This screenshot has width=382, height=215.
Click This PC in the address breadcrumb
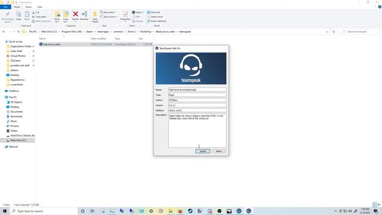tap(33, 32)
